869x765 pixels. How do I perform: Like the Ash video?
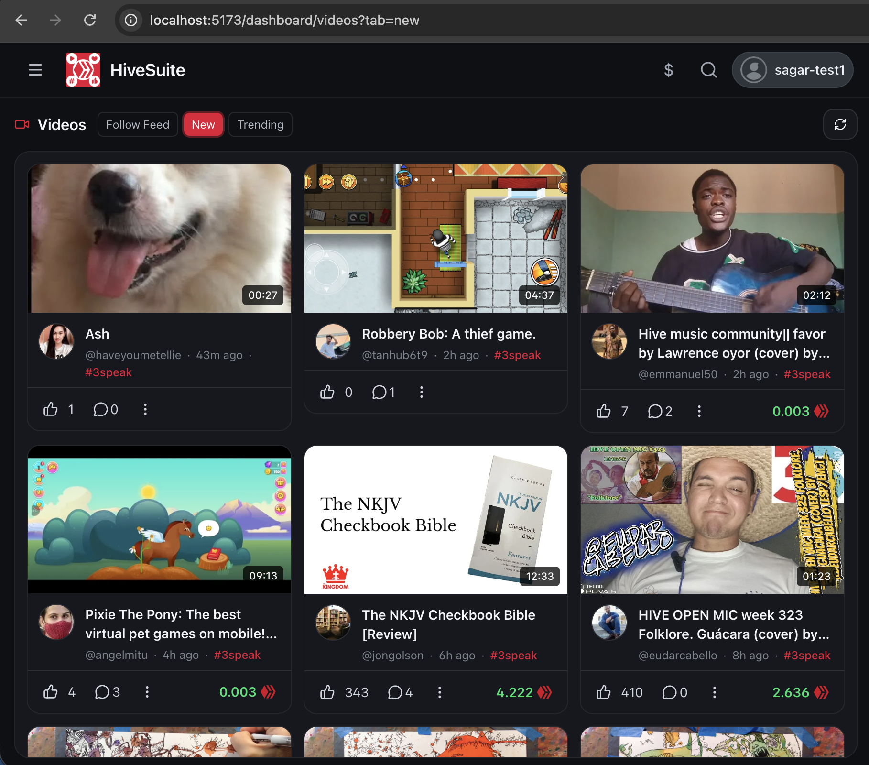coord(51,409)
